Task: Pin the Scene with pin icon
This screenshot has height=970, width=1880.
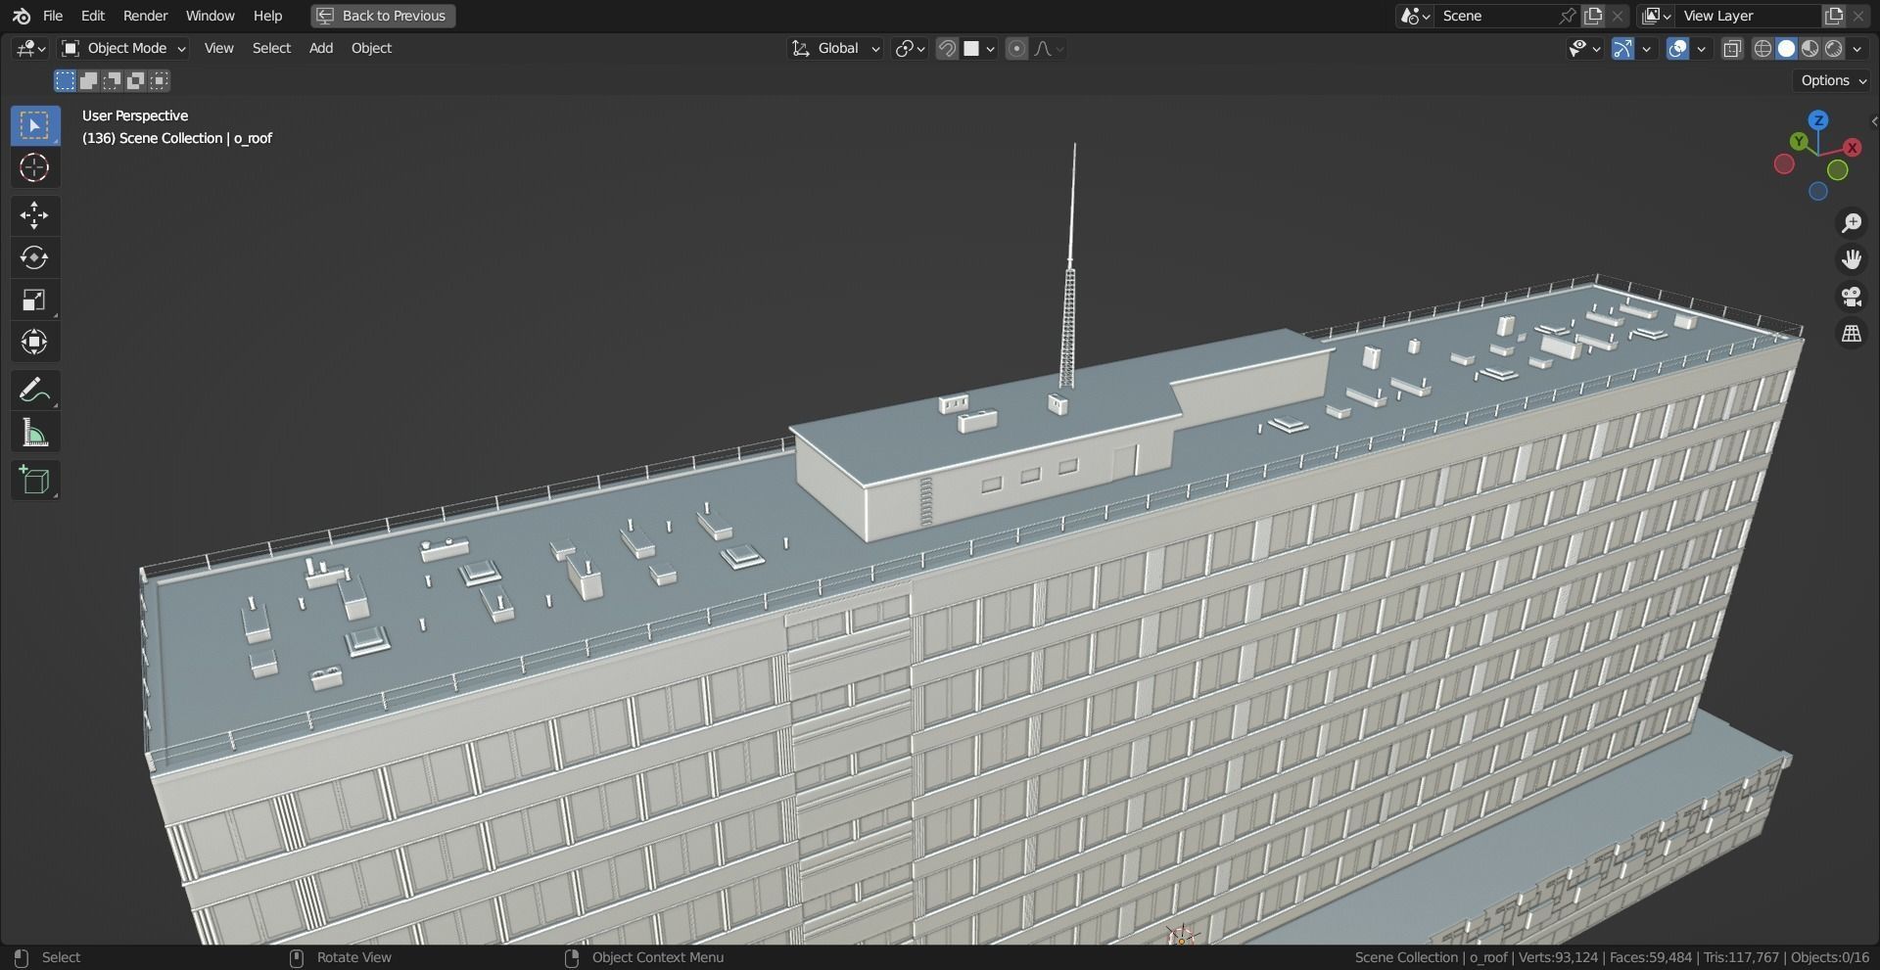Action: coord(1568,16)
